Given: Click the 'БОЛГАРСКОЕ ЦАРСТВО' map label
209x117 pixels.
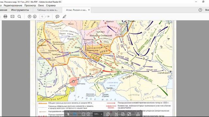Looking at the screenshot, I should [53, 97].
